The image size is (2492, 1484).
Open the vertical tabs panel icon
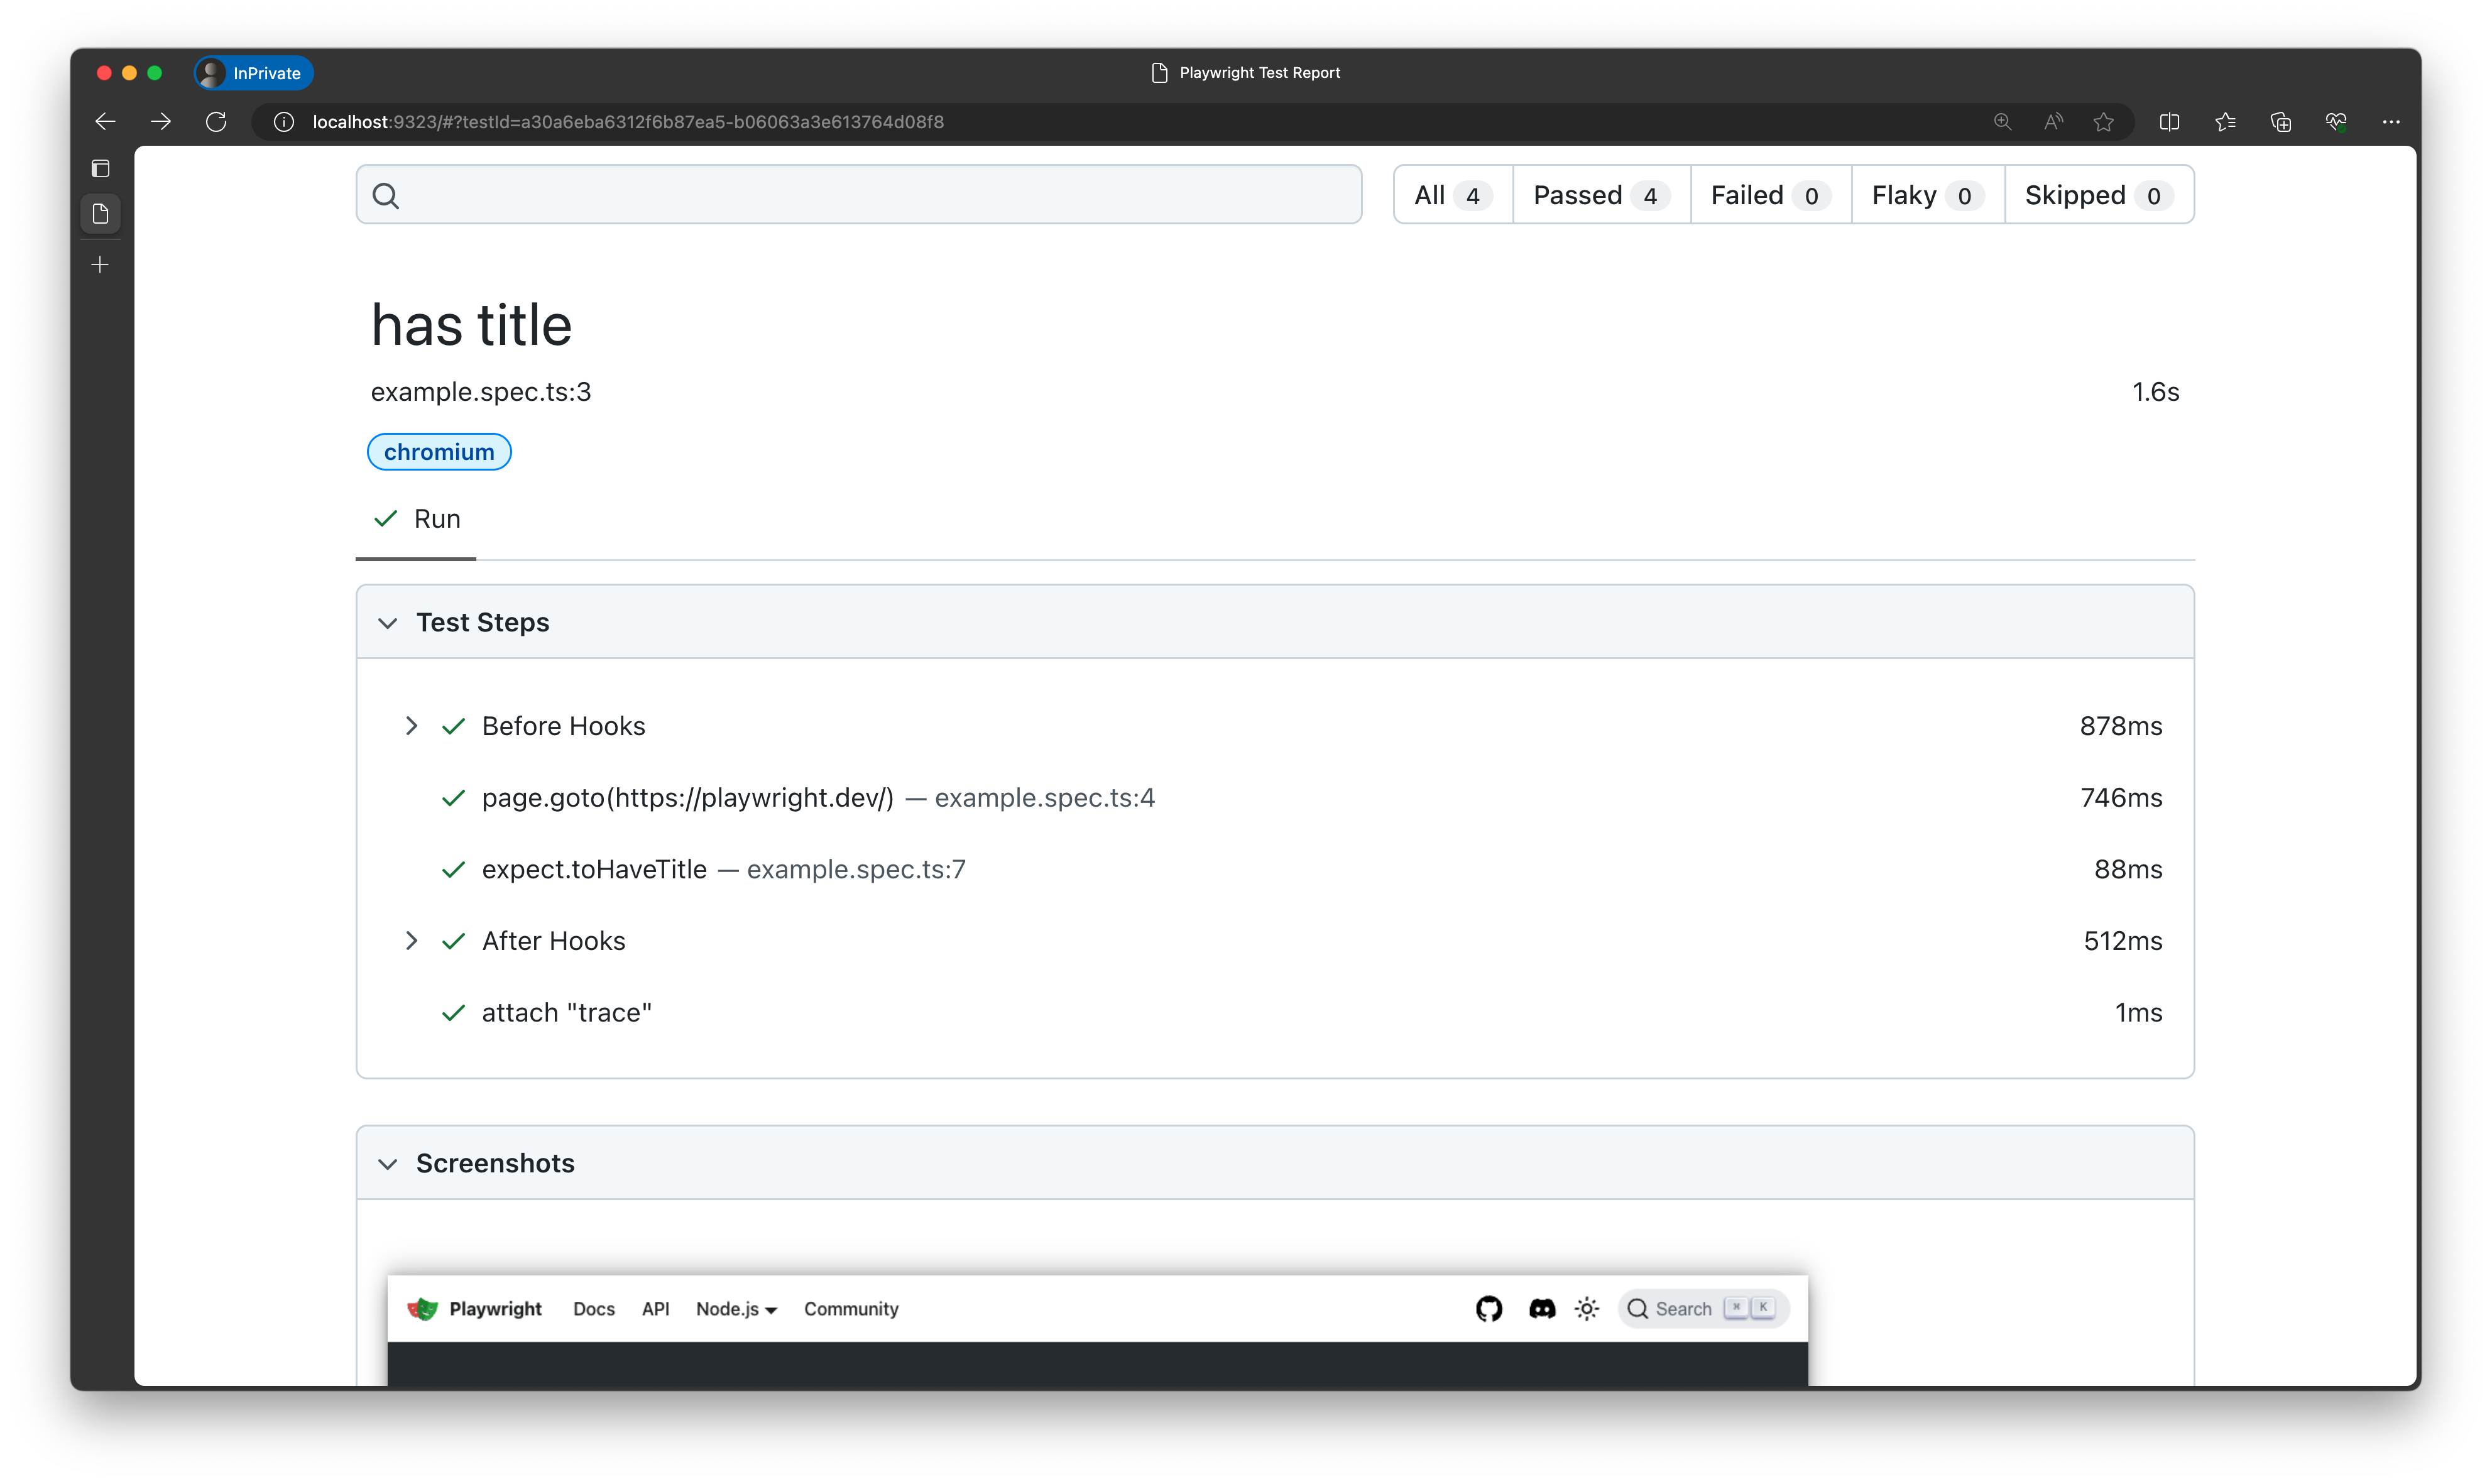tap(100, 168)
